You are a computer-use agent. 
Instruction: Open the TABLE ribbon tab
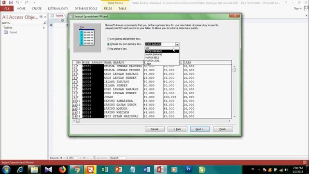coord(122,9)
